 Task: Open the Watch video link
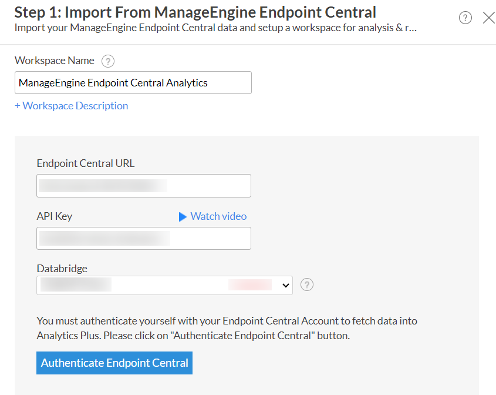point(218,216)
